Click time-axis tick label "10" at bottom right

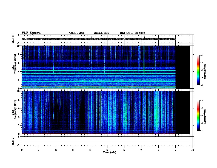click(193, 150)
